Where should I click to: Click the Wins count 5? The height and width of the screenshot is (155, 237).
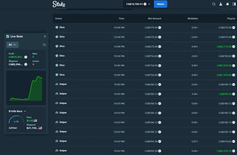(33, 57)
